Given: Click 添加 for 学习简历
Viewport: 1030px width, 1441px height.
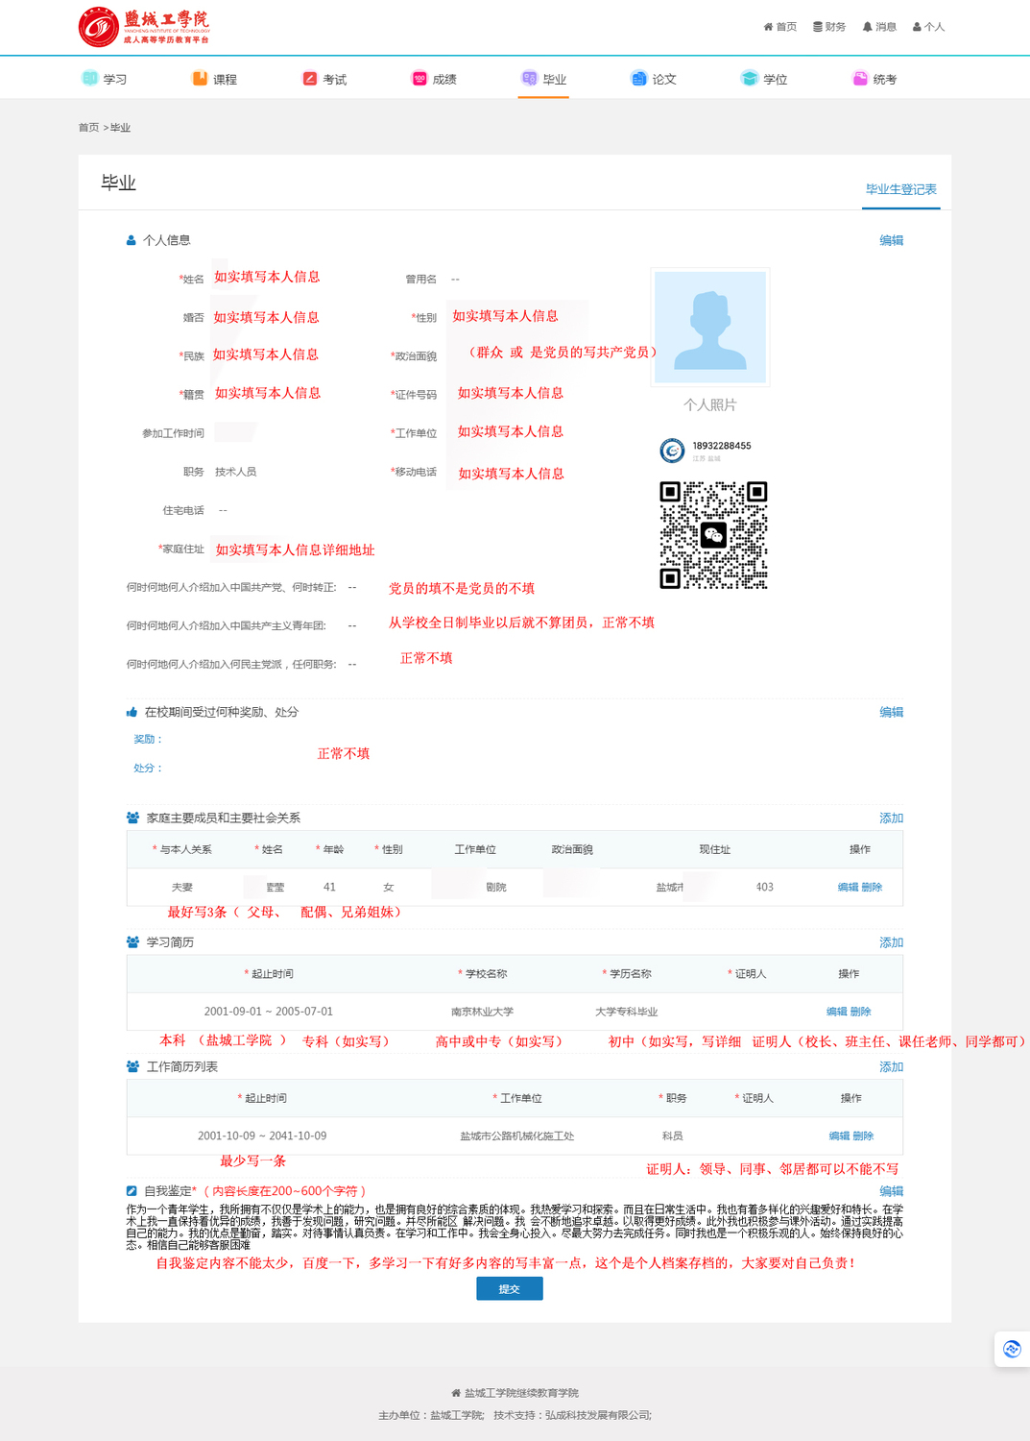Looking at the screenshot, I should pyautogui.click(x=891, y=942).
